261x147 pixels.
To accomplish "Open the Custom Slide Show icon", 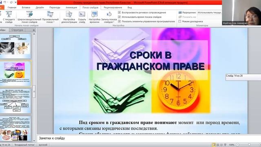I will click(x=50, y=14).
